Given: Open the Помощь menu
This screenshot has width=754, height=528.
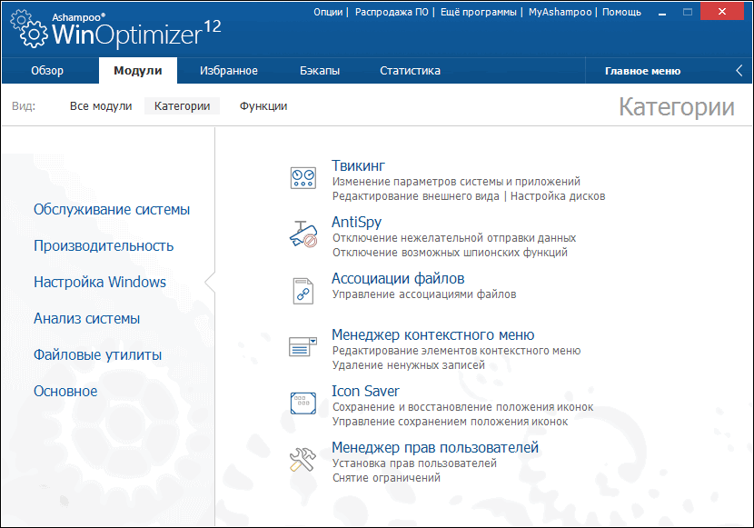Looking at the screenshot, I should pyautogui.click(x=621, y=12).
